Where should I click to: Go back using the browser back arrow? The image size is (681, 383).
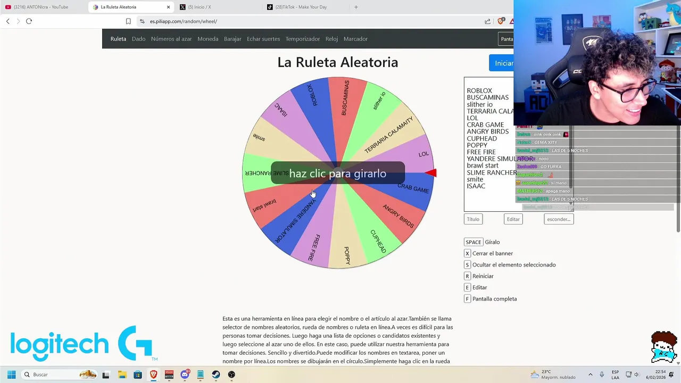(x=8, y=21)
